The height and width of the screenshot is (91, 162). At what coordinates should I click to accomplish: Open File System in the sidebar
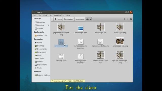[40, 65]
